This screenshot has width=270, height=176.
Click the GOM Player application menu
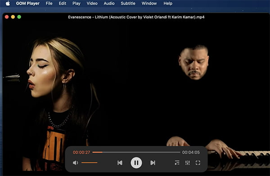[28, 4]
